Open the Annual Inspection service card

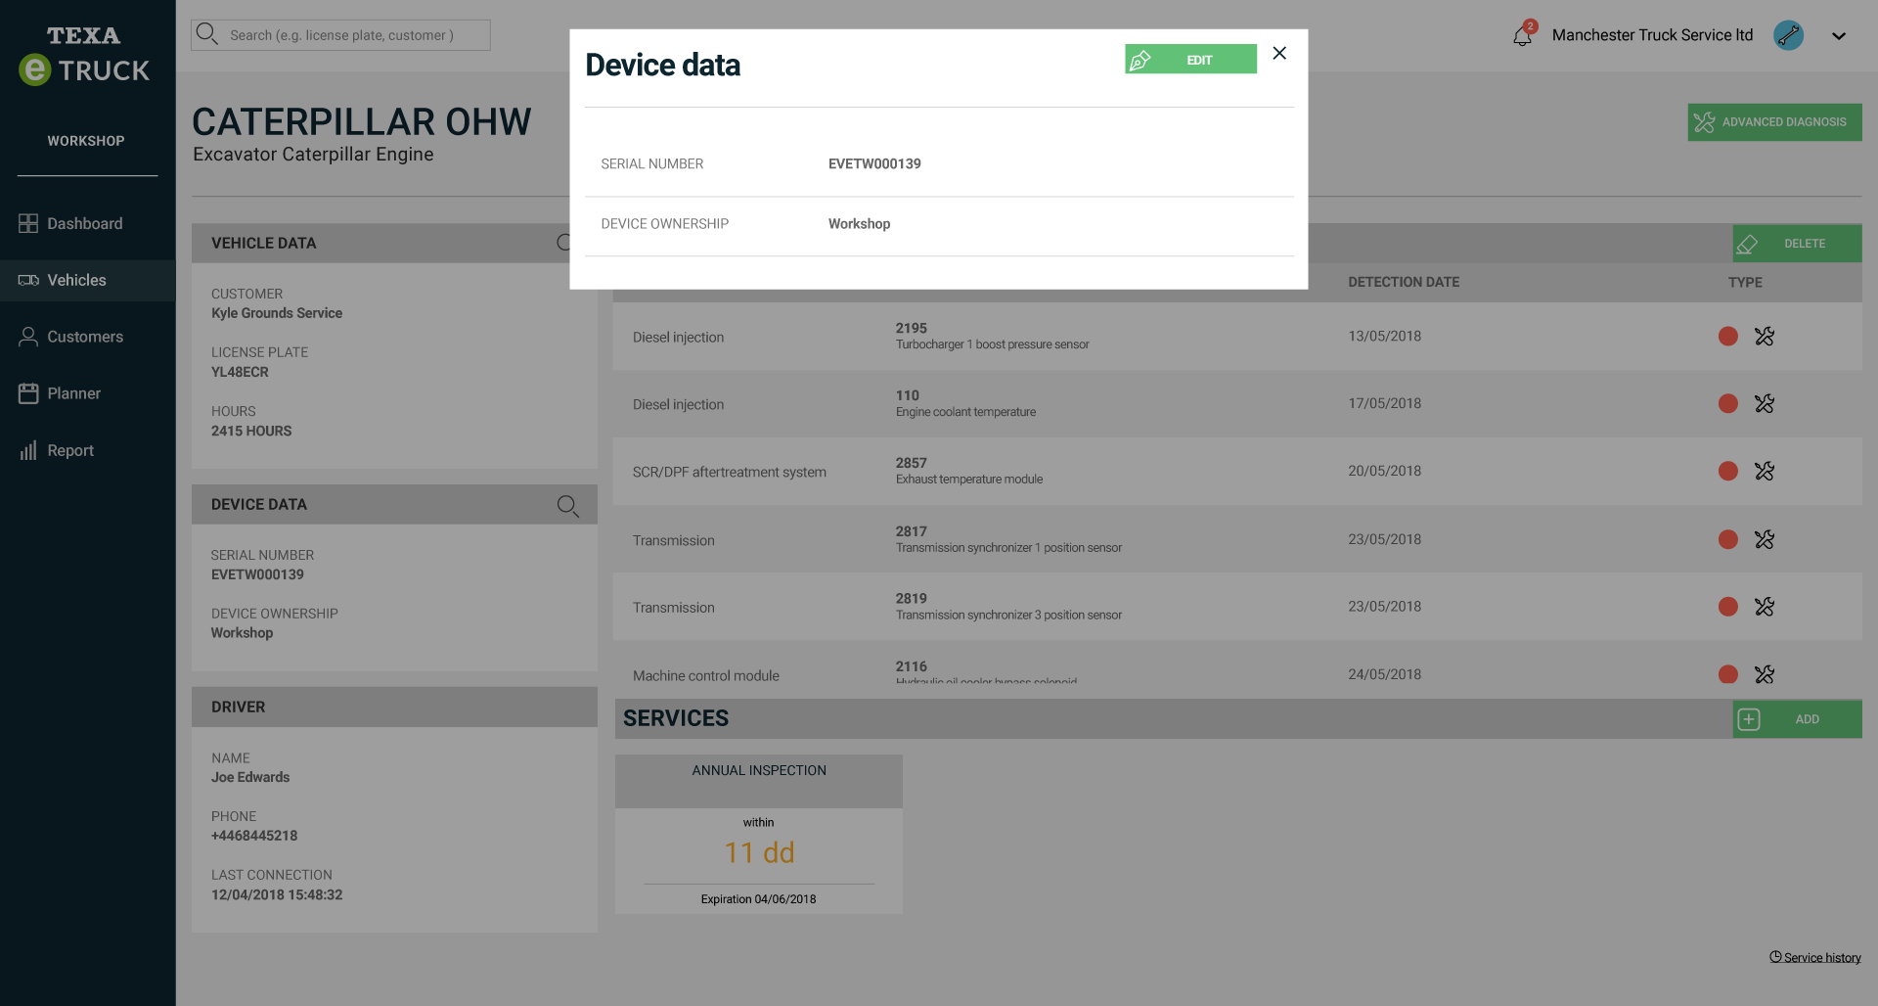pyautogui.click(x=759, y=834)
